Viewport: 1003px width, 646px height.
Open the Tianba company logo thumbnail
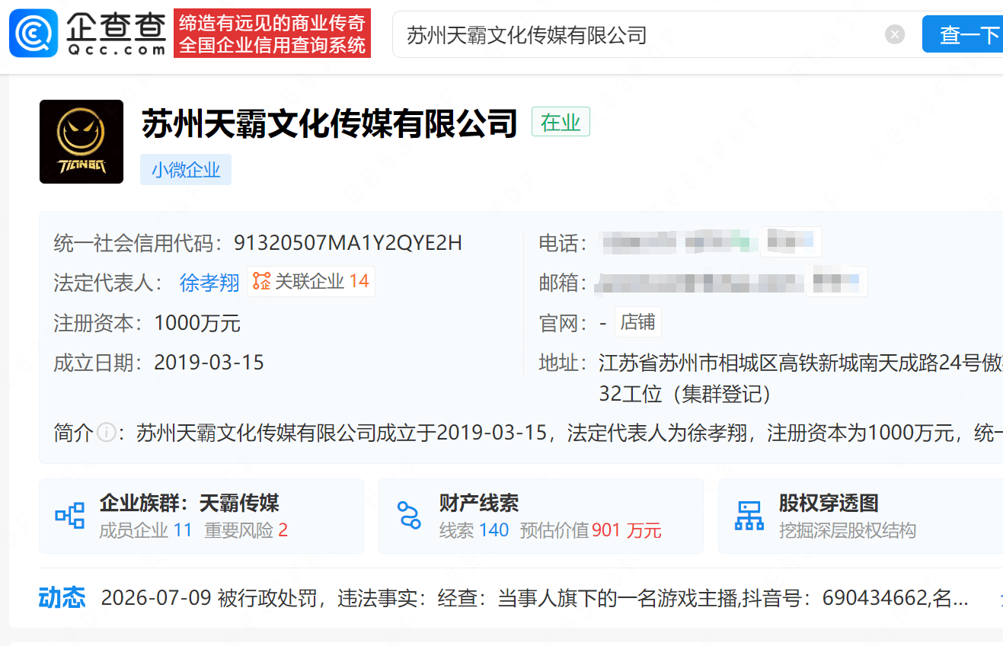pos(81,142)
